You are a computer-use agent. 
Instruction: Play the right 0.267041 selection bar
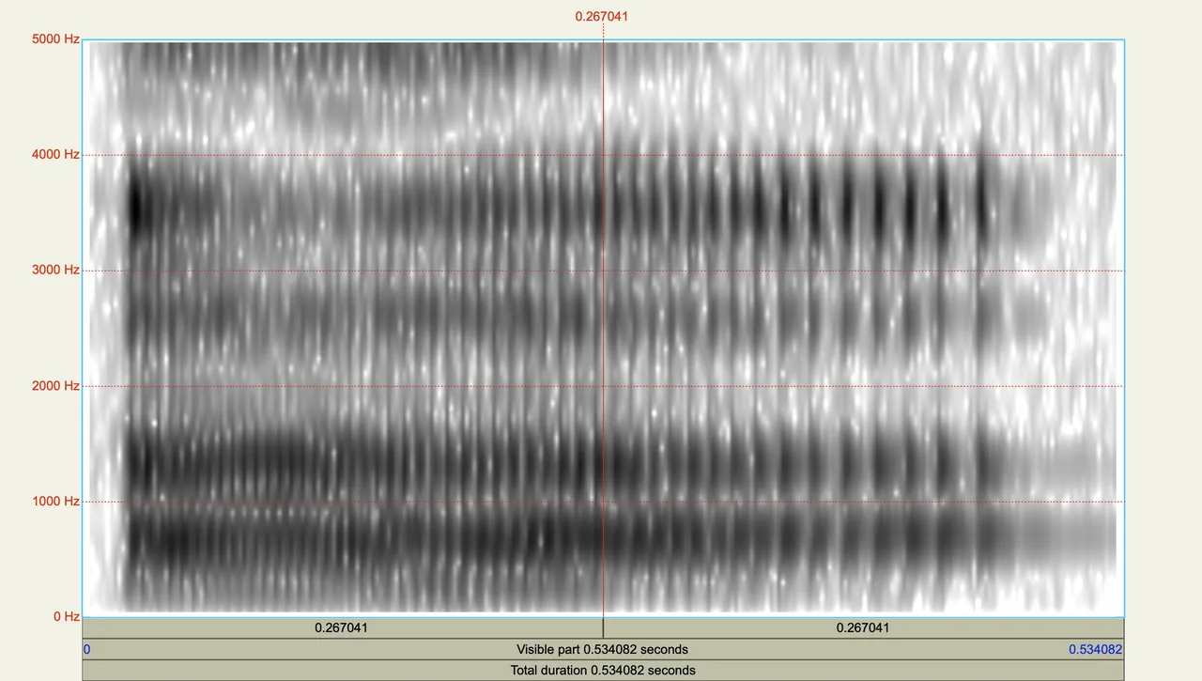click(x=863, y=627)
